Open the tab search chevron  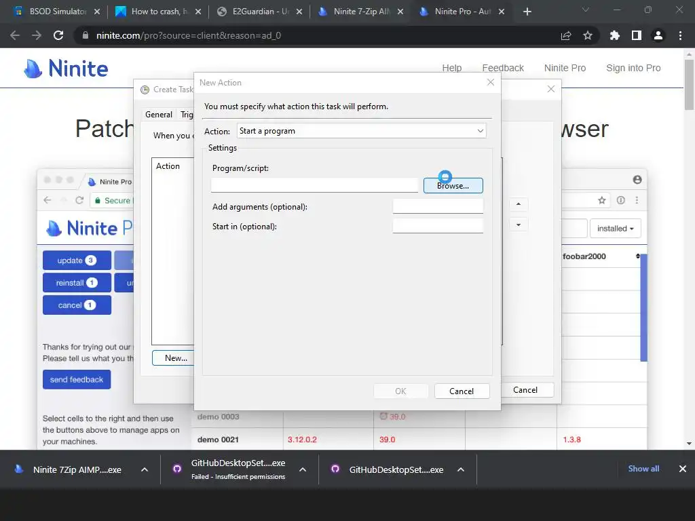coord(586,9)
